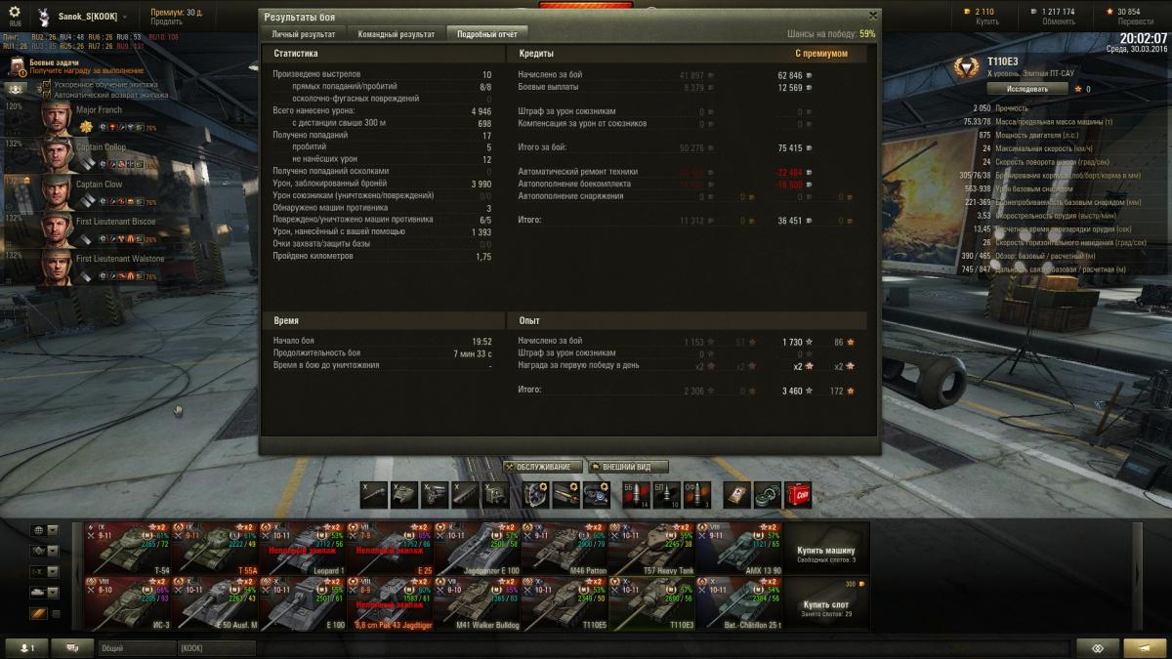Click the crew operations button icon
The width and height of the screenshot is (1172, 659).
(x=17, y=88)
